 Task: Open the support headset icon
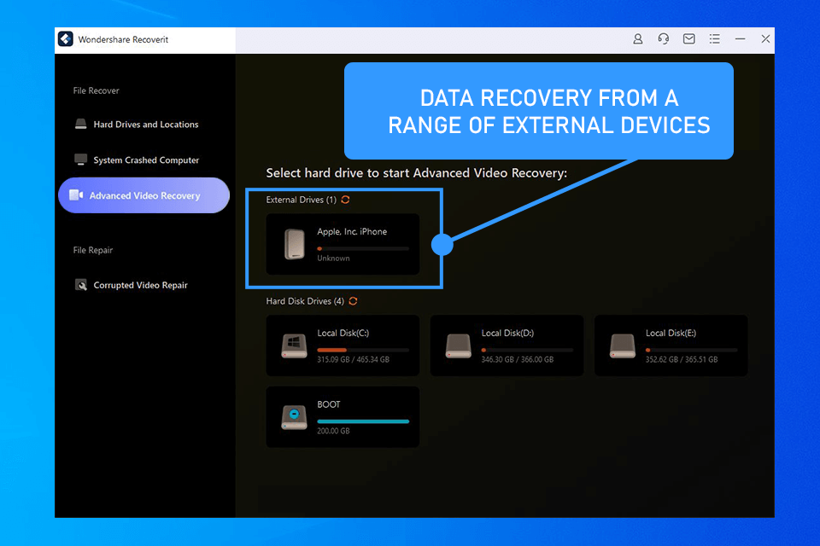click(x=663, y=39)
